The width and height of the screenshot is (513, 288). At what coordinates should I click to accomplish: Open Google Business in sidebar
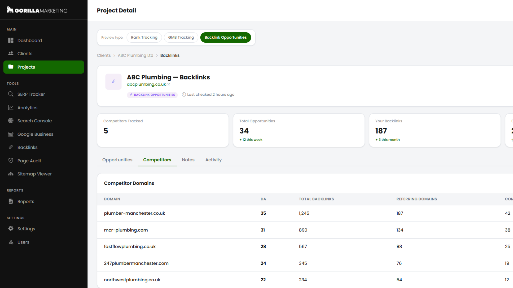coord(44,134)
